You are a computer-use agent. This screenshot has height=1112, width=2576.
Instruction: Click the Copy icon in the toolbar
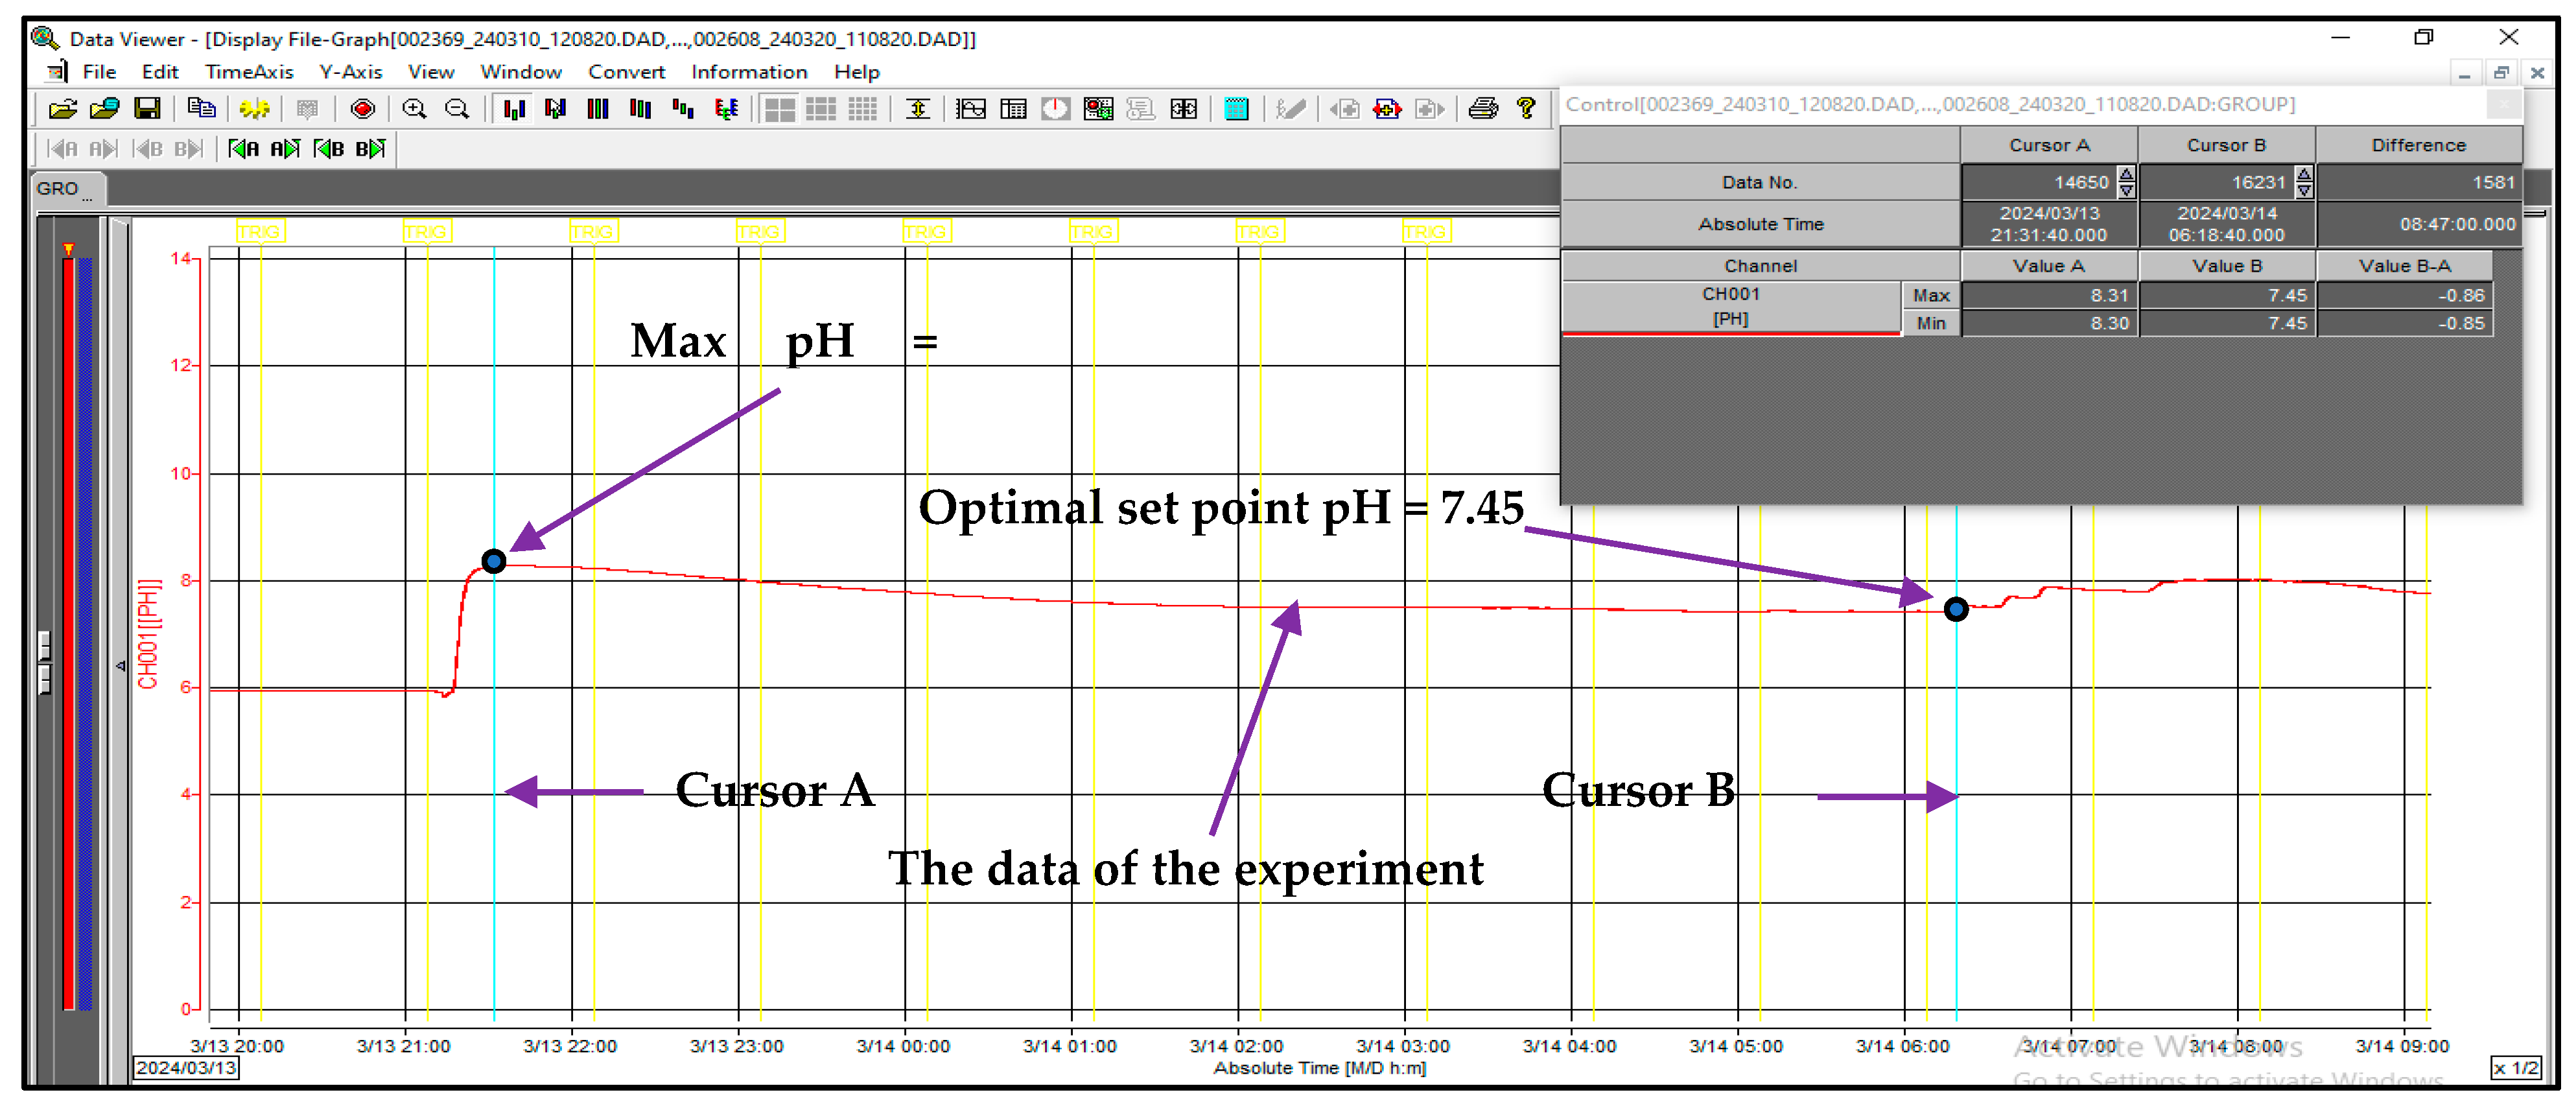(x=201, y=108)
